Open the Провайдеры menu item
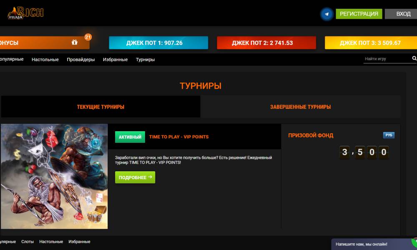The width and height of the screenshot is (417, 250). [x=80, y=60]
